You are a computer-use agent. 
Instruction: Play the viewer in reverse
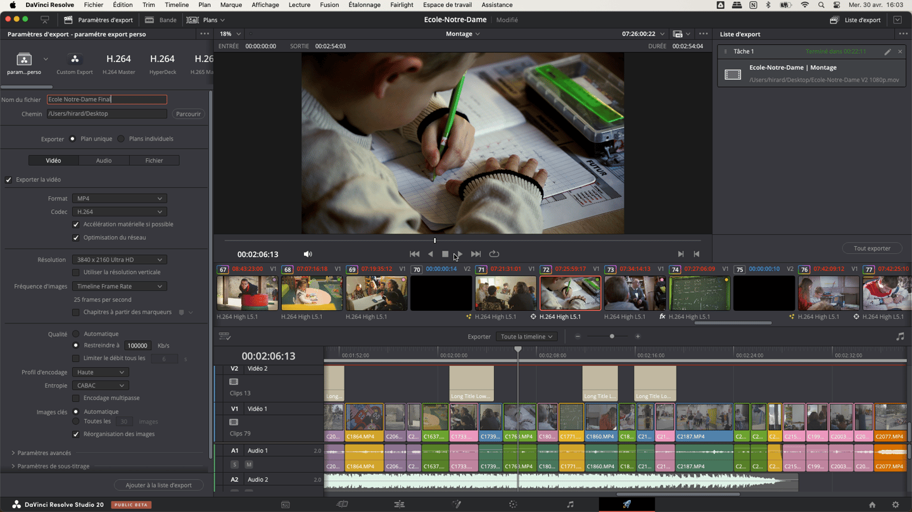431,254
